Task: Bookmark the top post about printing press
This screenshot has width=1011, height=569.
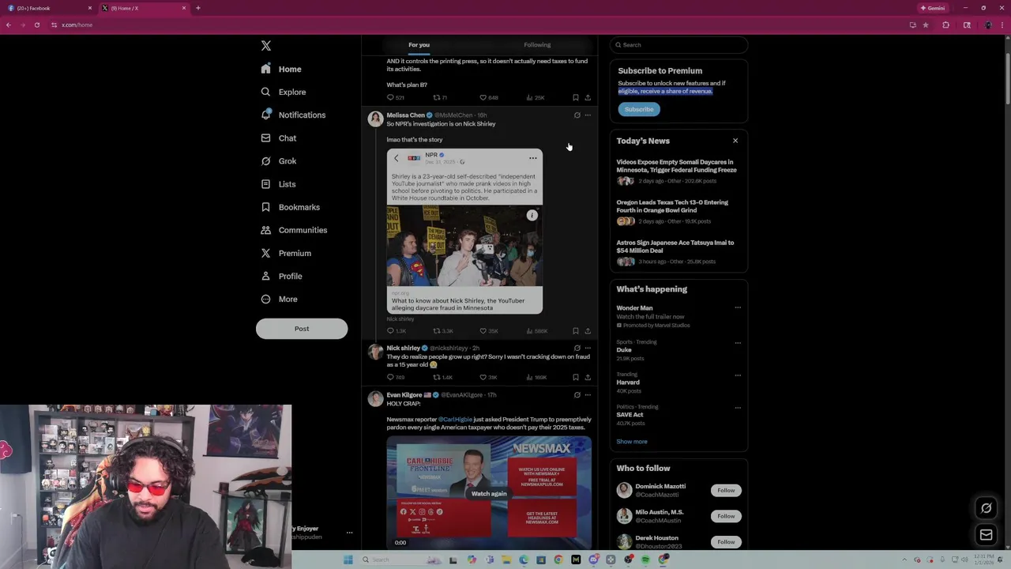Action: (576, 98)
